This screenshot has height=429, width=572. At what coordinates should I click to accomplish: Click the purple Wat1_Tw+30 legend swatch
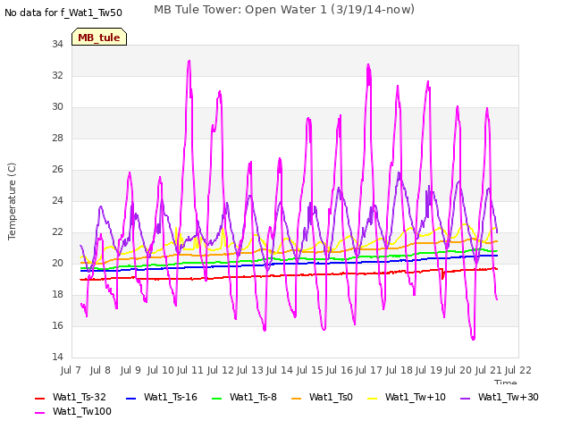(465, 399)
